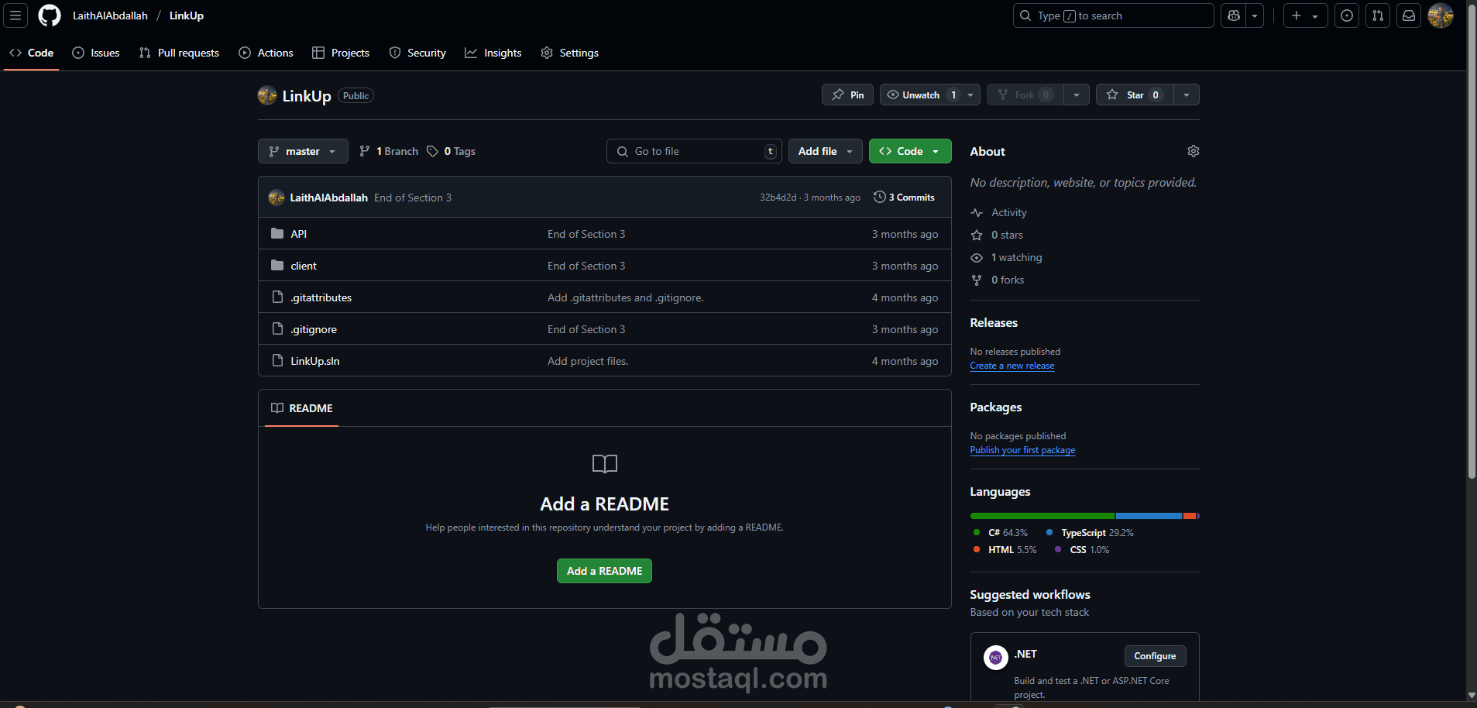Open pull requests icon in top header
This screenshot has height=708, width=1477.
click(x=1378, y=15)
